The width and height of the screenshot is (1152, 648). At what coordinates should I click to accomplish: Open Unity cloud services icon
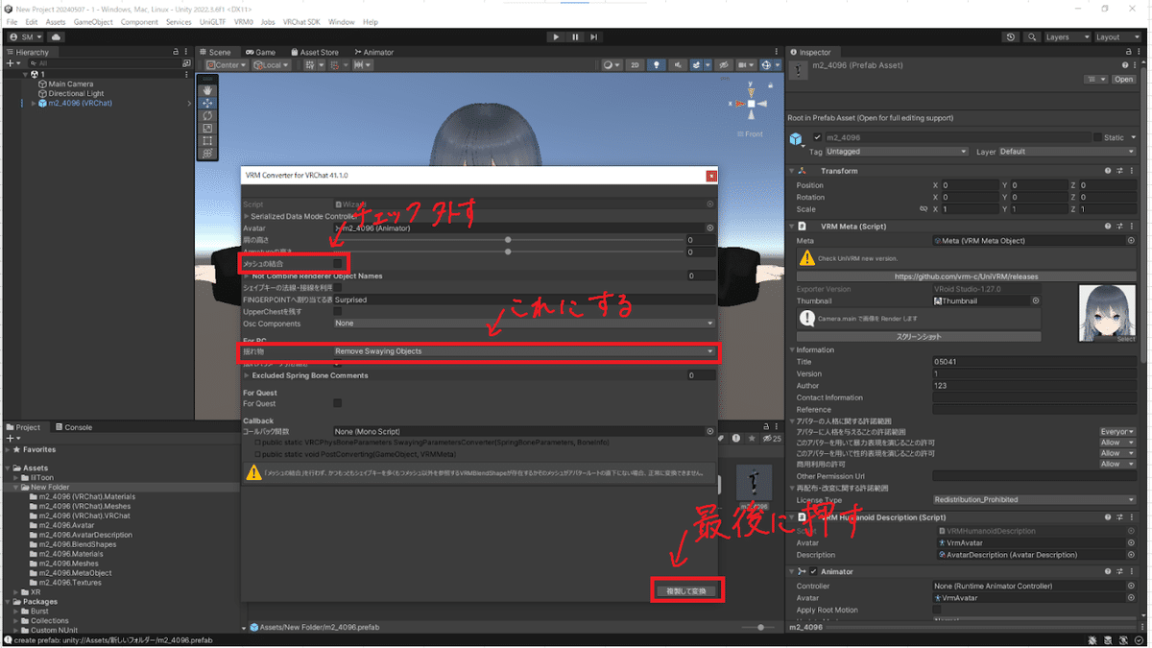coord(56,36)
